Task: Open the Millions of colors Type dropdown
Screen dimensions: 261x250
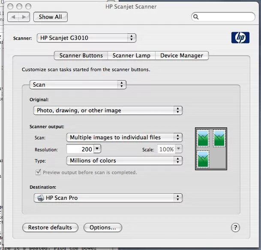Action: 124,160
